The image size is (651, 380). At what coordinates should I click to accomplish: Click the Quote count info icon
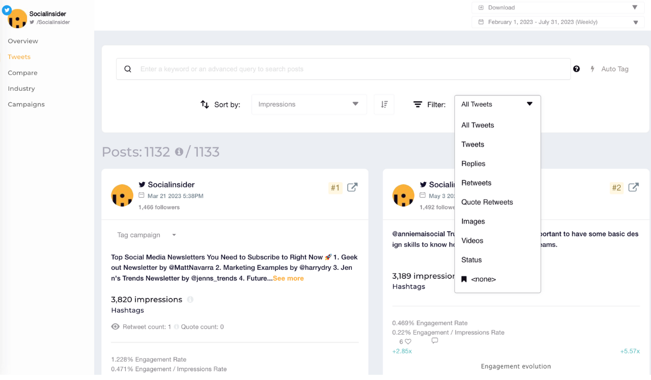(x=176, y=327)
